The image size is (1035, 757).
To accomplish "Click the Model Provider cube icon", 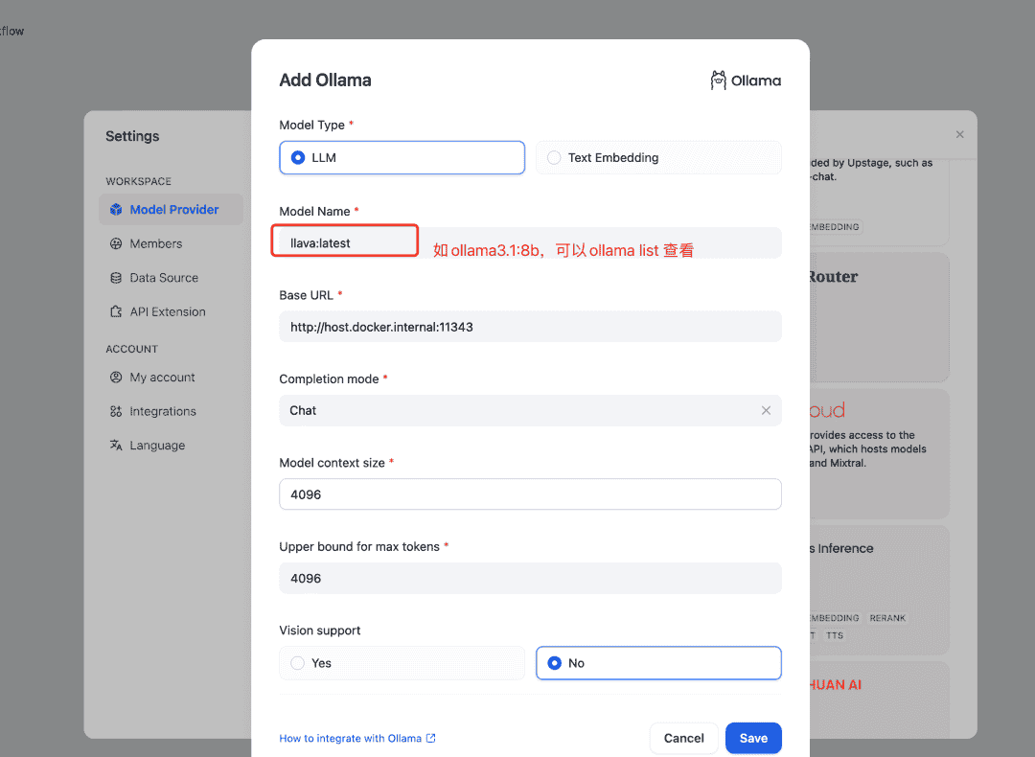I will (116, 210).
